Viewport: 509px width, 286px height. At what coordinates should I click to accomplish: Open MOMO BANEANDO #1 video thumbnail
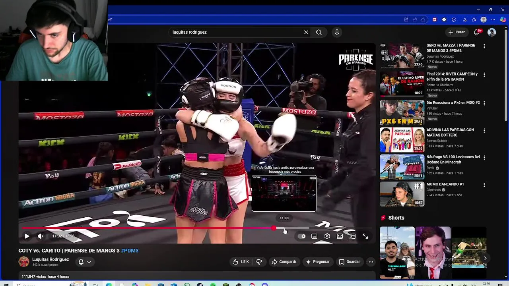[402, 194]
